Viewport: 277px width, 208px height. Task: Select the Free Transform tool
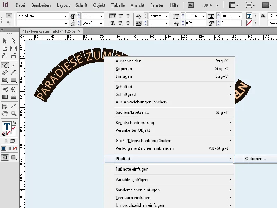[x=14, y=89]
